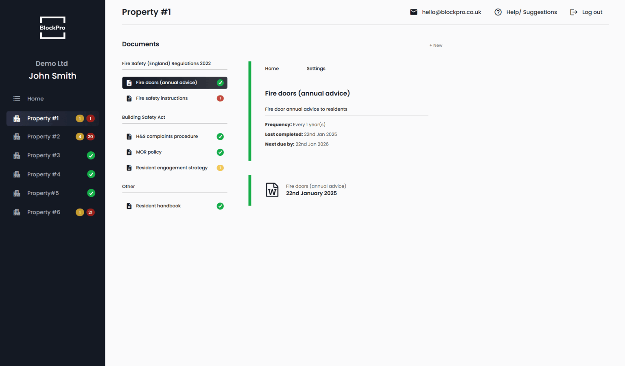
Task: Select the Home tab in the document pane
Action: pos(272,68)
